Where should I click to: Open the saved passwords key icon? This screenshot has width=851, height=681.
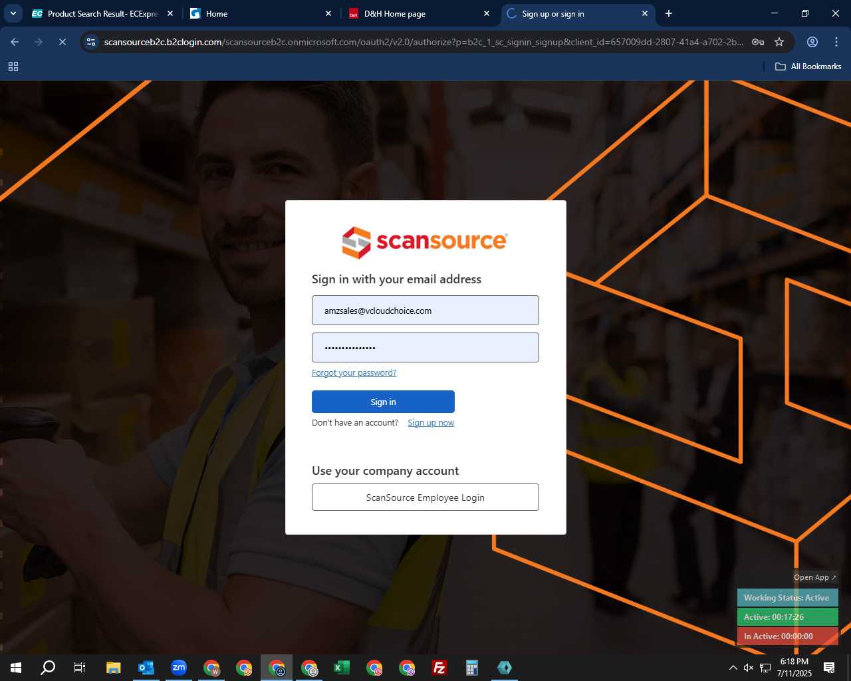point(758,42)
